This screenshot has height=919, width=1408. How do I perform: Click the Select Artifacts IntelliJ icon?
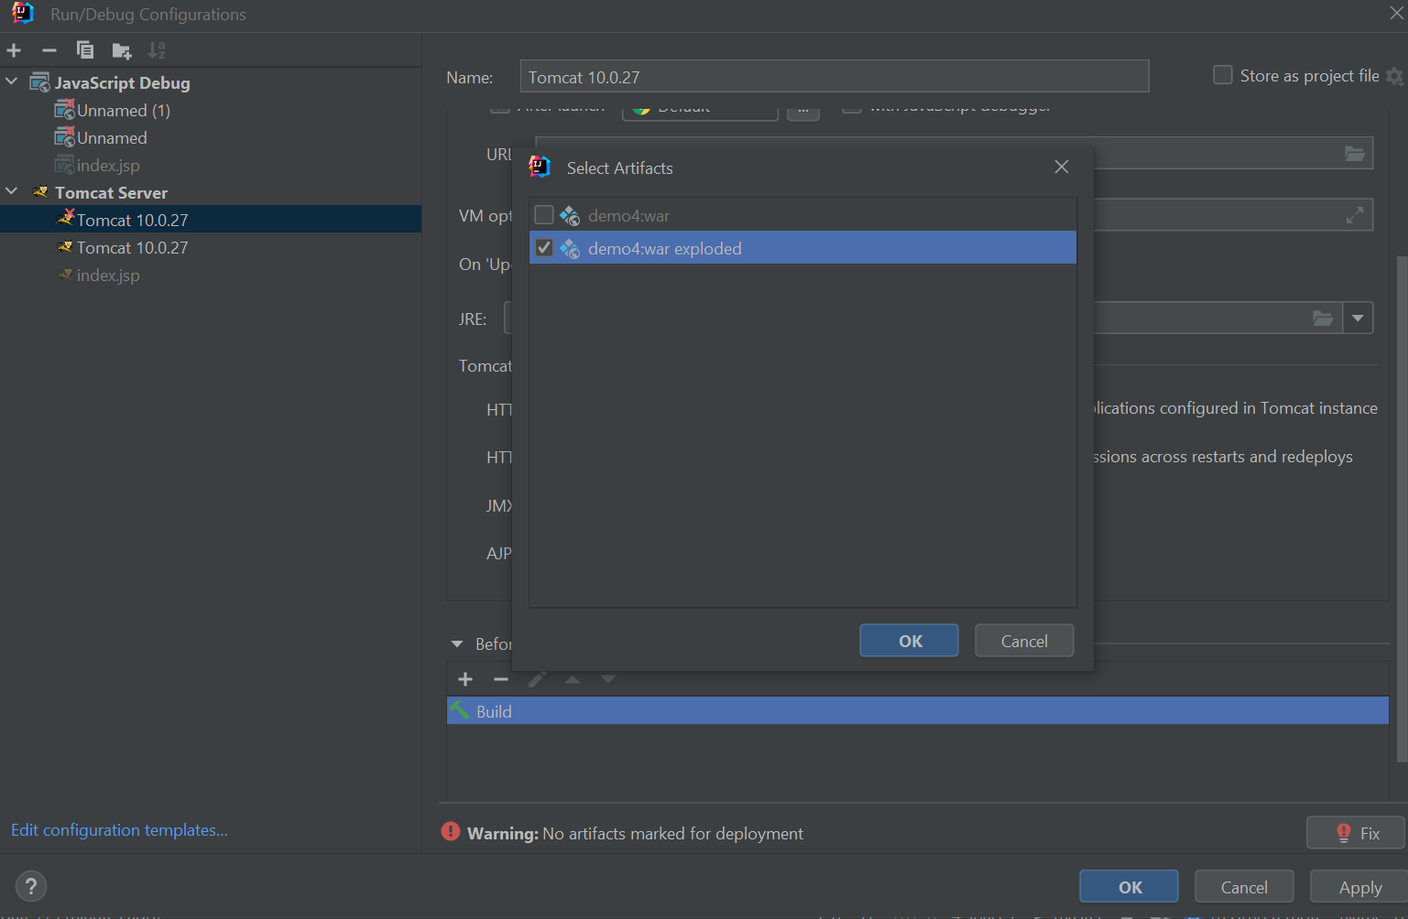pos(540,167)
